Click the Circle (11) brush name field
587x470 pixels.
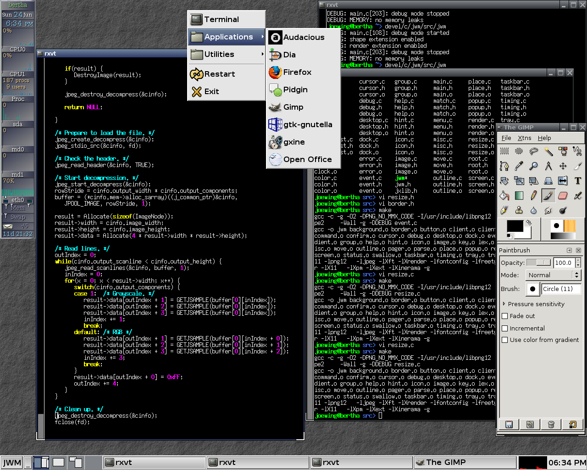[560, 289]
